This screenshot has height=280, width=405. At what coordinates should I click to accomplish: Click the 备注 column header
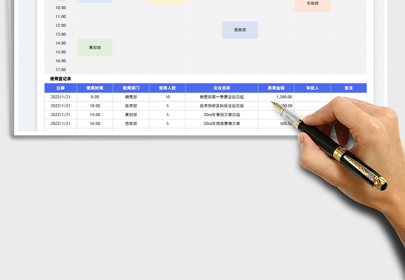[x=348, y=88]
